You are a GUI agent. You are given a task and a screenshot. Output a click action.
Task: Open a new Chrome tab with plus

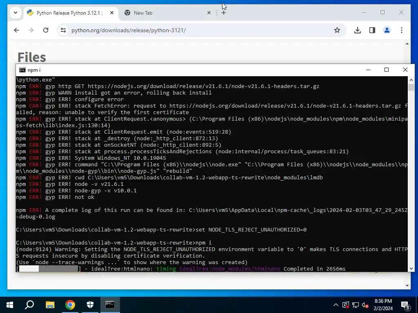(224, 13)
